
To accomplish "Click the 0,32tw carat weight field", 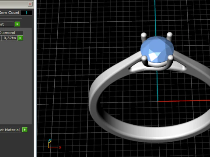I will click(x=10, y=38).
